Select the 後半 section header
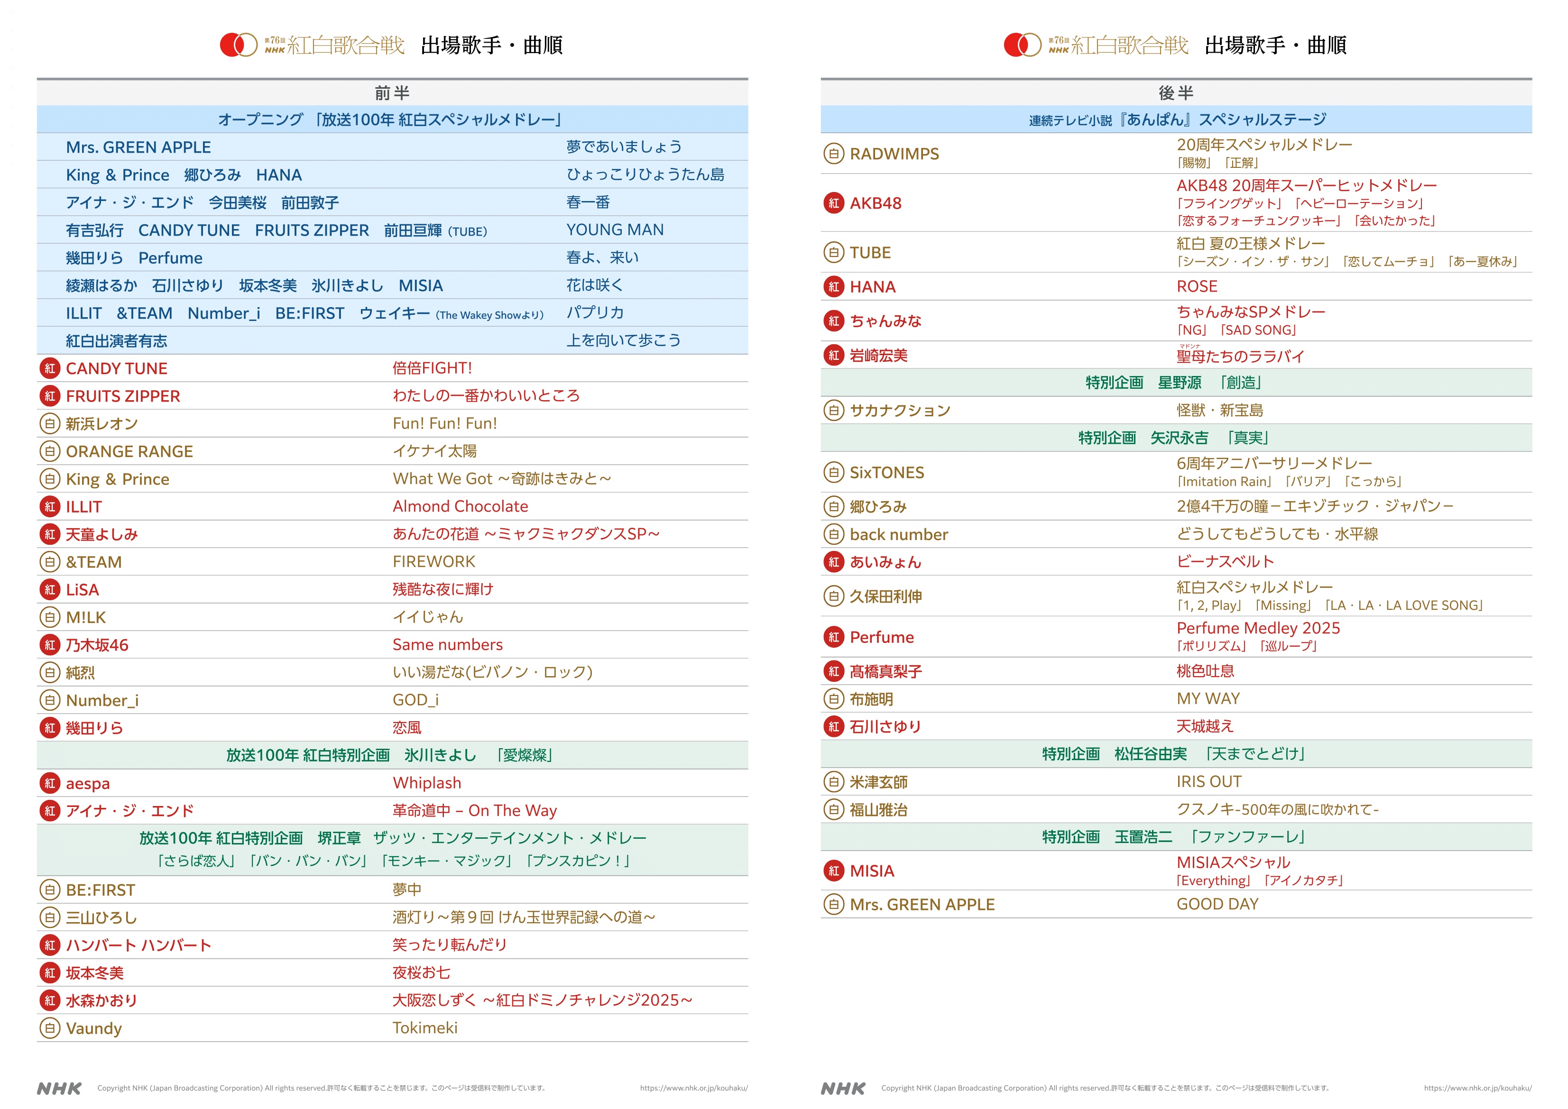1568x1109 pixels. coord(1175,93)
